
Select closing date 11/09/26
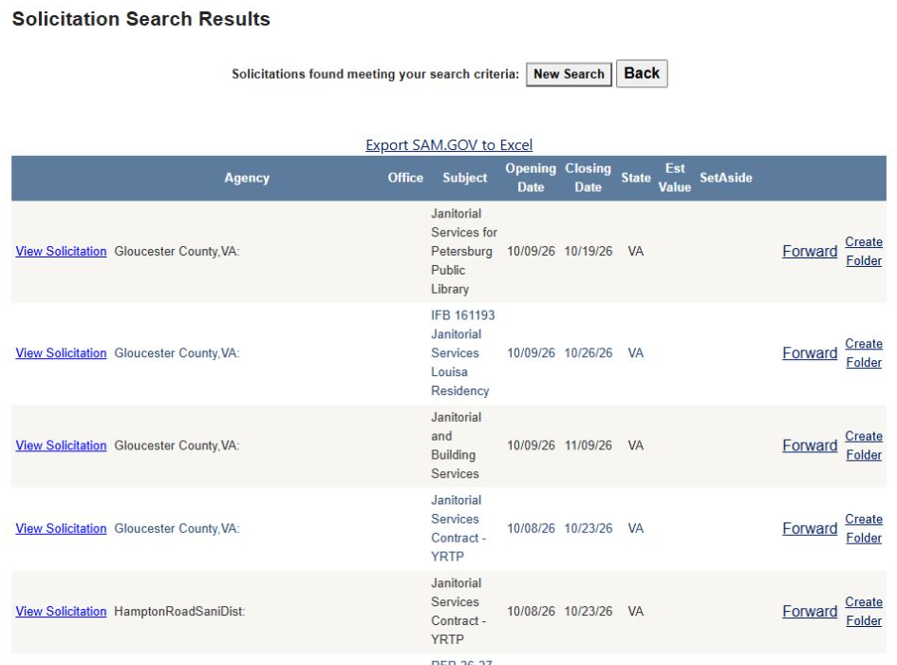coord(589,446)
